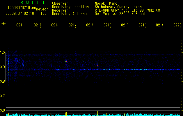
Task: Click the HROFFT title text
Action: click(x=30, y=2)
